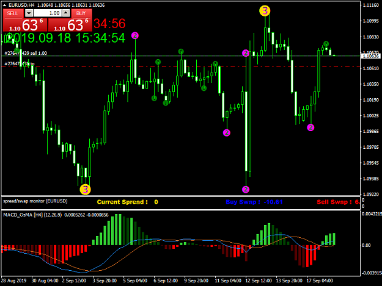
Task: Click the 3 Sep 20:00 time axis label
Action: click(x=105, y=281)
